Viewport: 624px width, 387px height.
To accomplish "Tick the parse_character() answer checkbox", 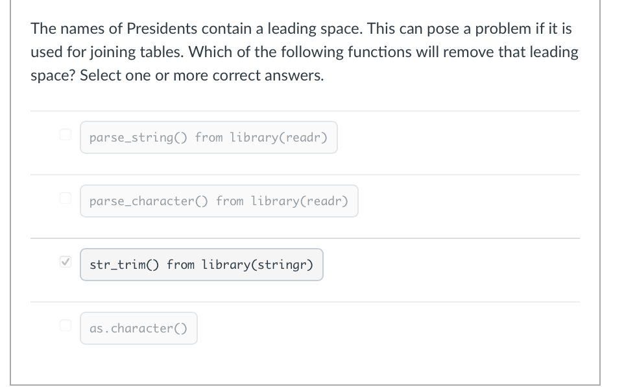I will tap(65, 199).
